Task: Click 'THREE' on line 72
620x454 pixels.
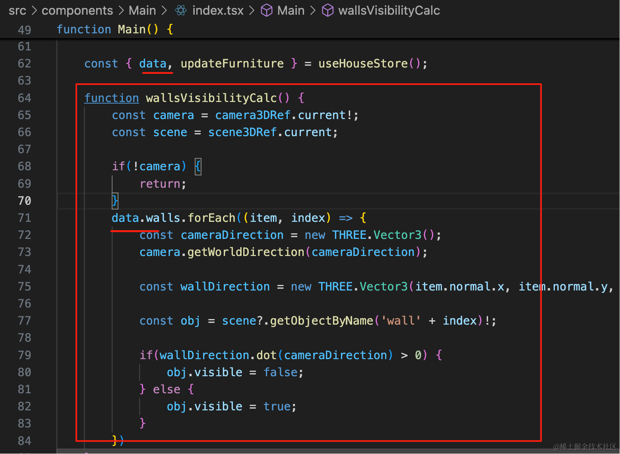Action: click(x=349, y=235)
